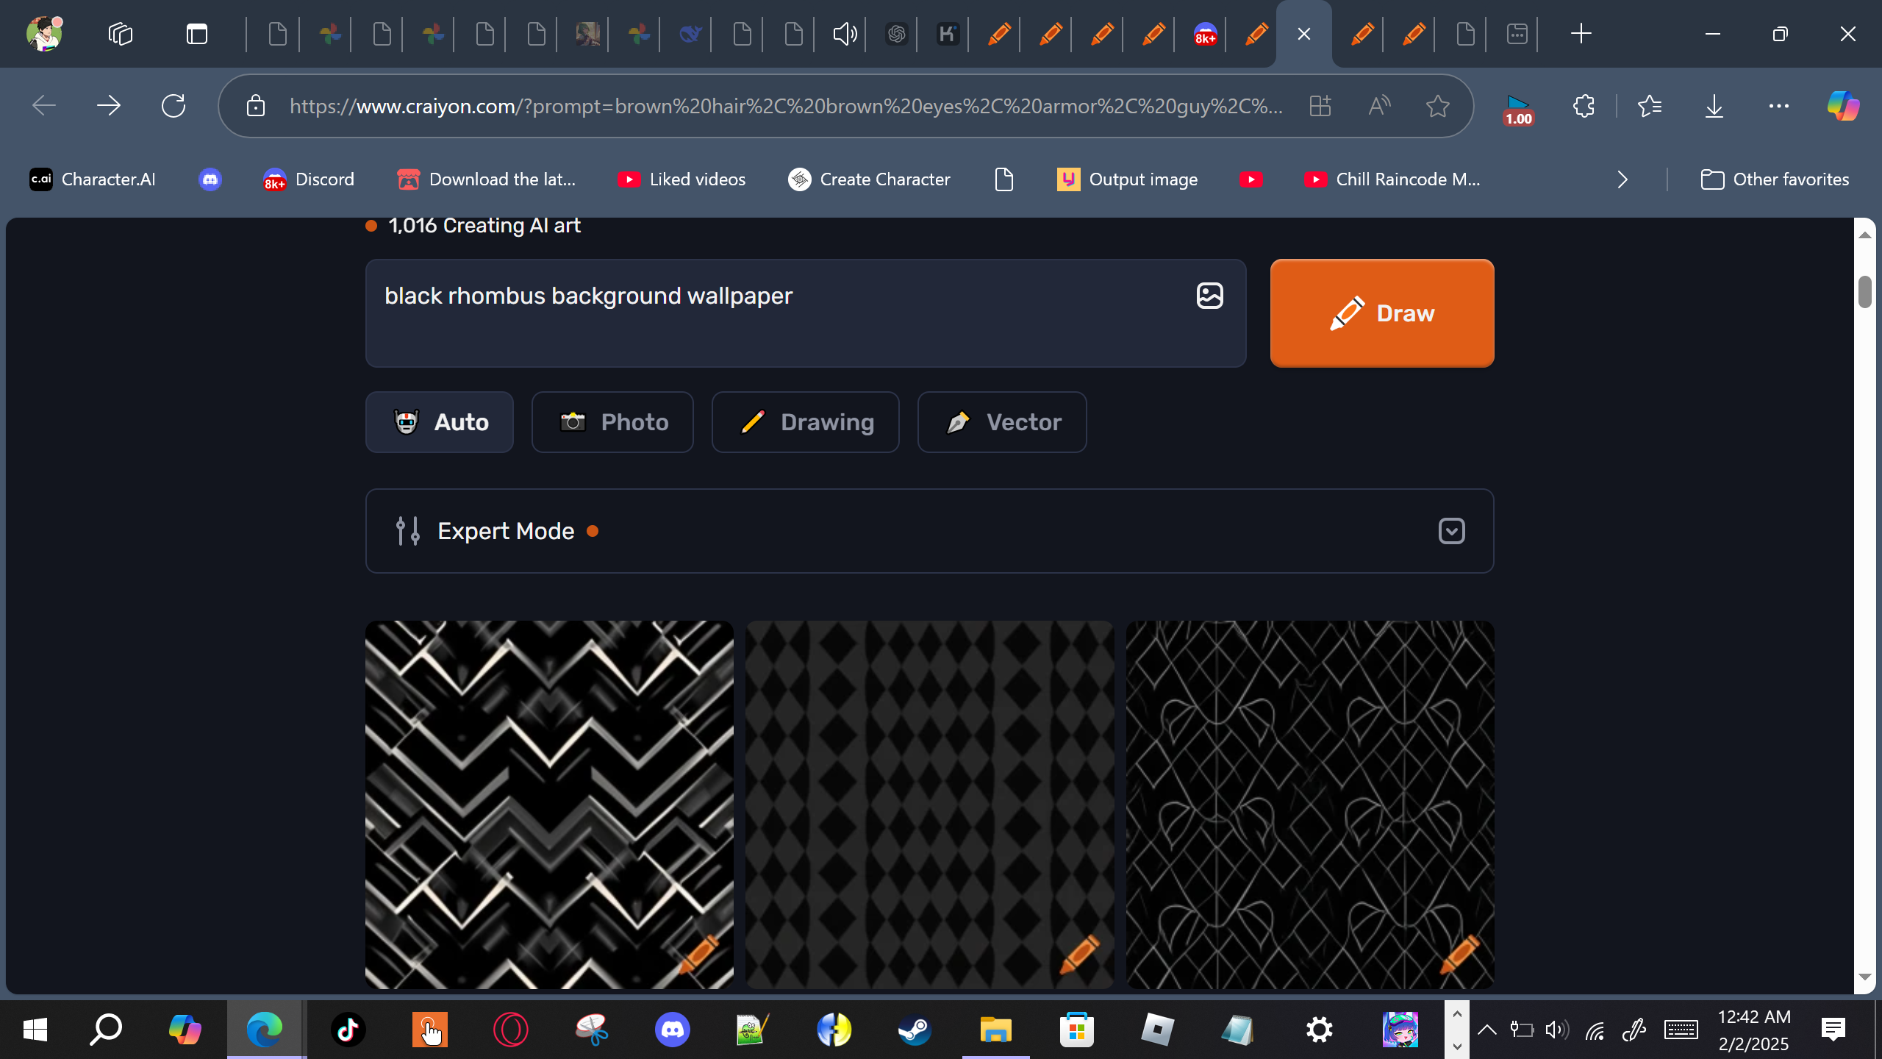
Task: Click the Expert Mode sliders icon
Action: [407, 531]
